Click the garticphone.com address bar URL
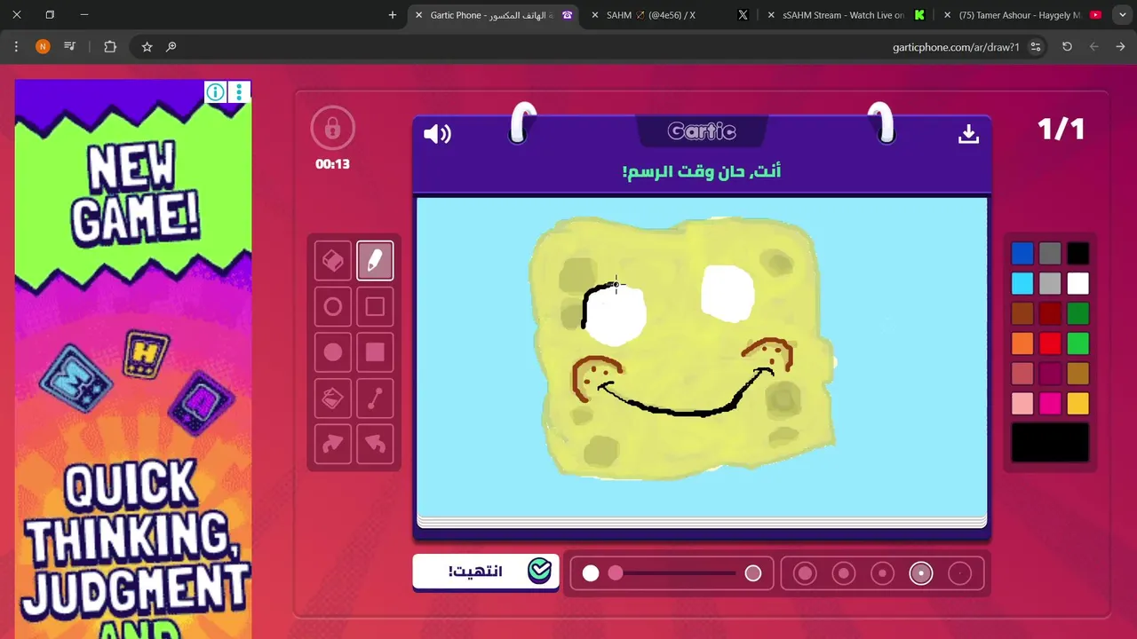The height and width of the screenshot is (639, 1137). pos(956,47)
